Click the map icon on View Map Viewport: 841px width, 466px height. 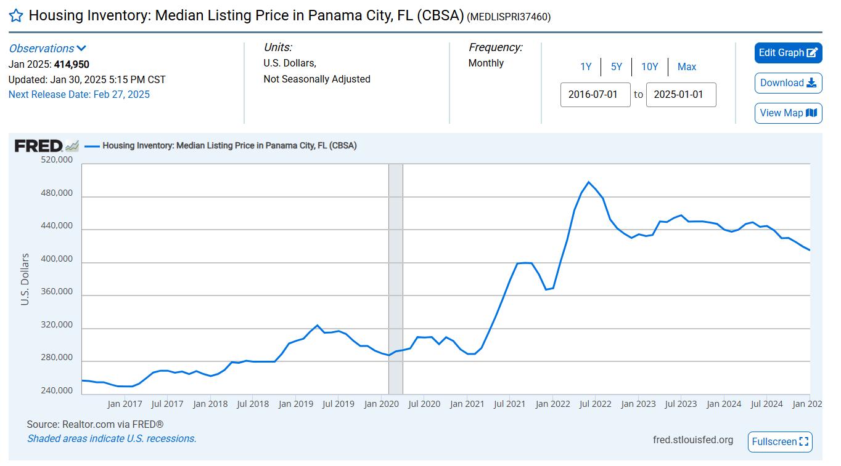tap(811, 113)
